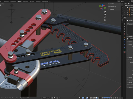Screen dimensions: 133x99
Task: Open the properties editor type dropdown
Action: coord(125,18)
